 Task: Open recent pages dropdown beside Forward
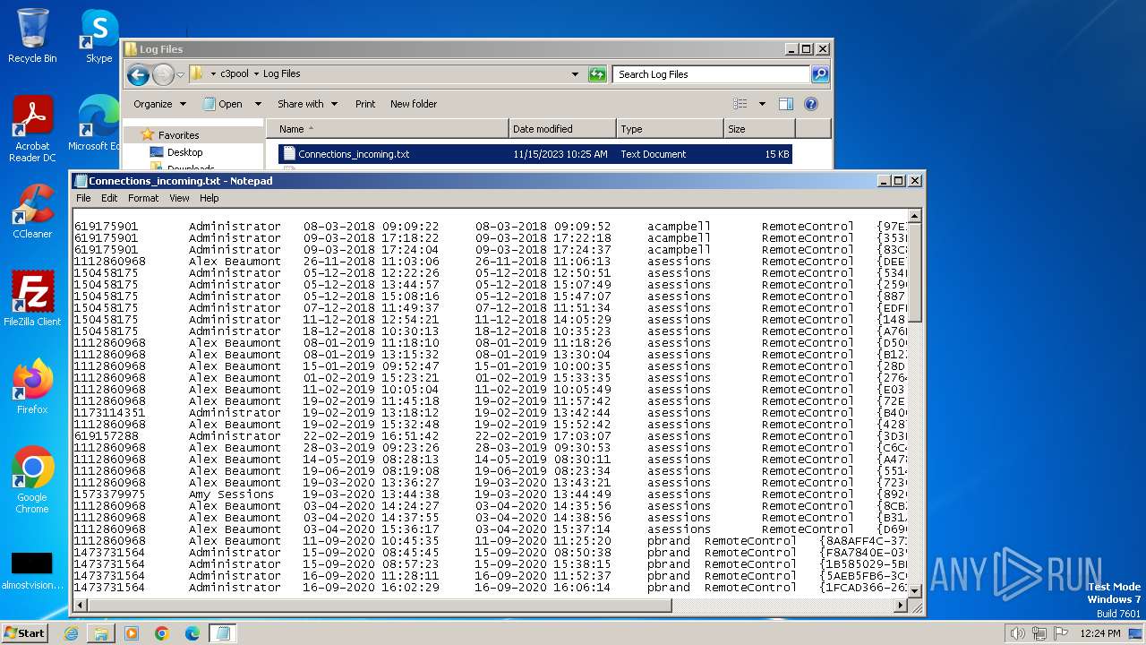coord(180,74)
